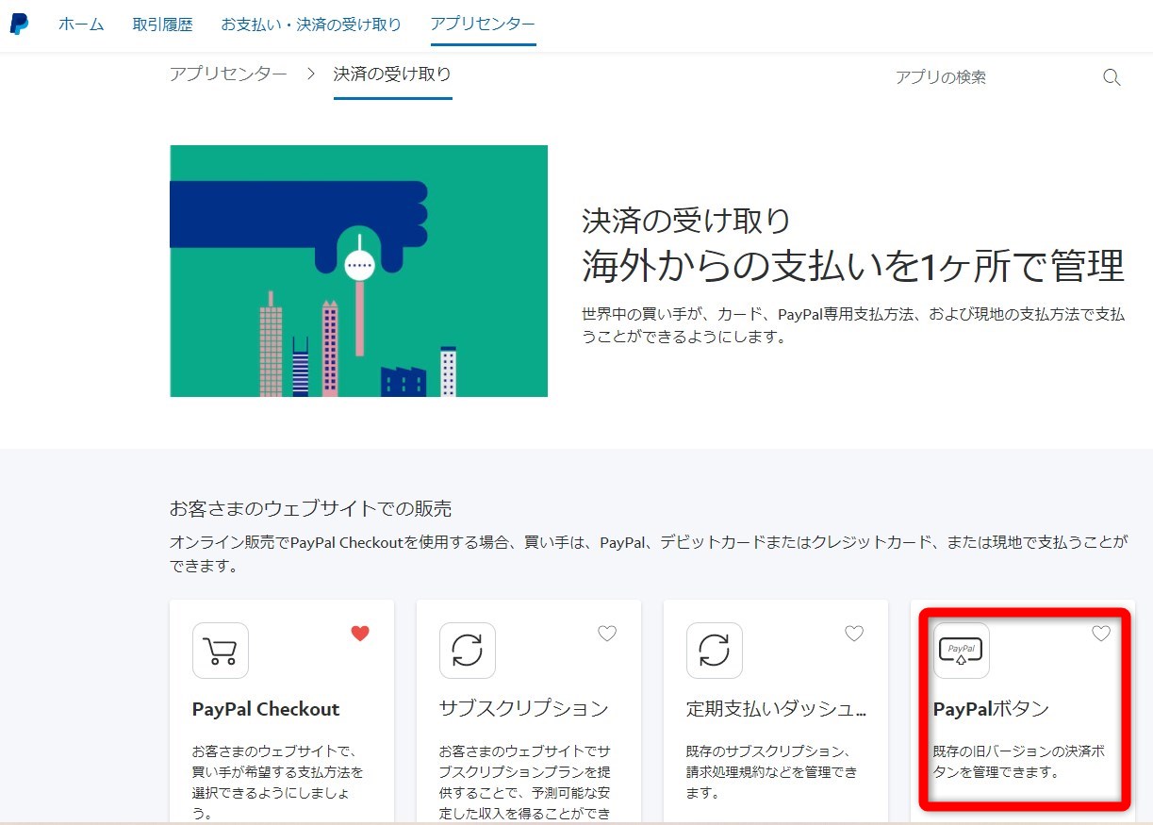This screenshot has height=825, width=1153.
Task: Select お支払い・決済の受け取り in the navigation
Action: (310, 25)
